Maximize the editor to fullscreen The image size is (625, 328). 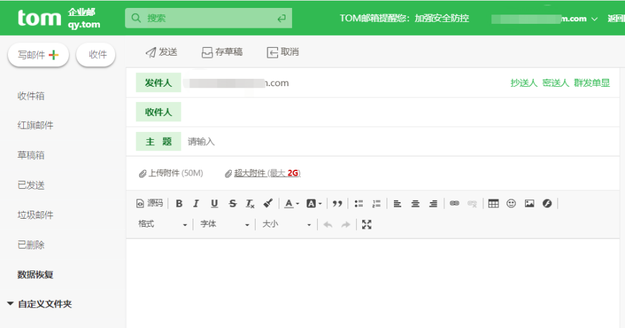367,225
